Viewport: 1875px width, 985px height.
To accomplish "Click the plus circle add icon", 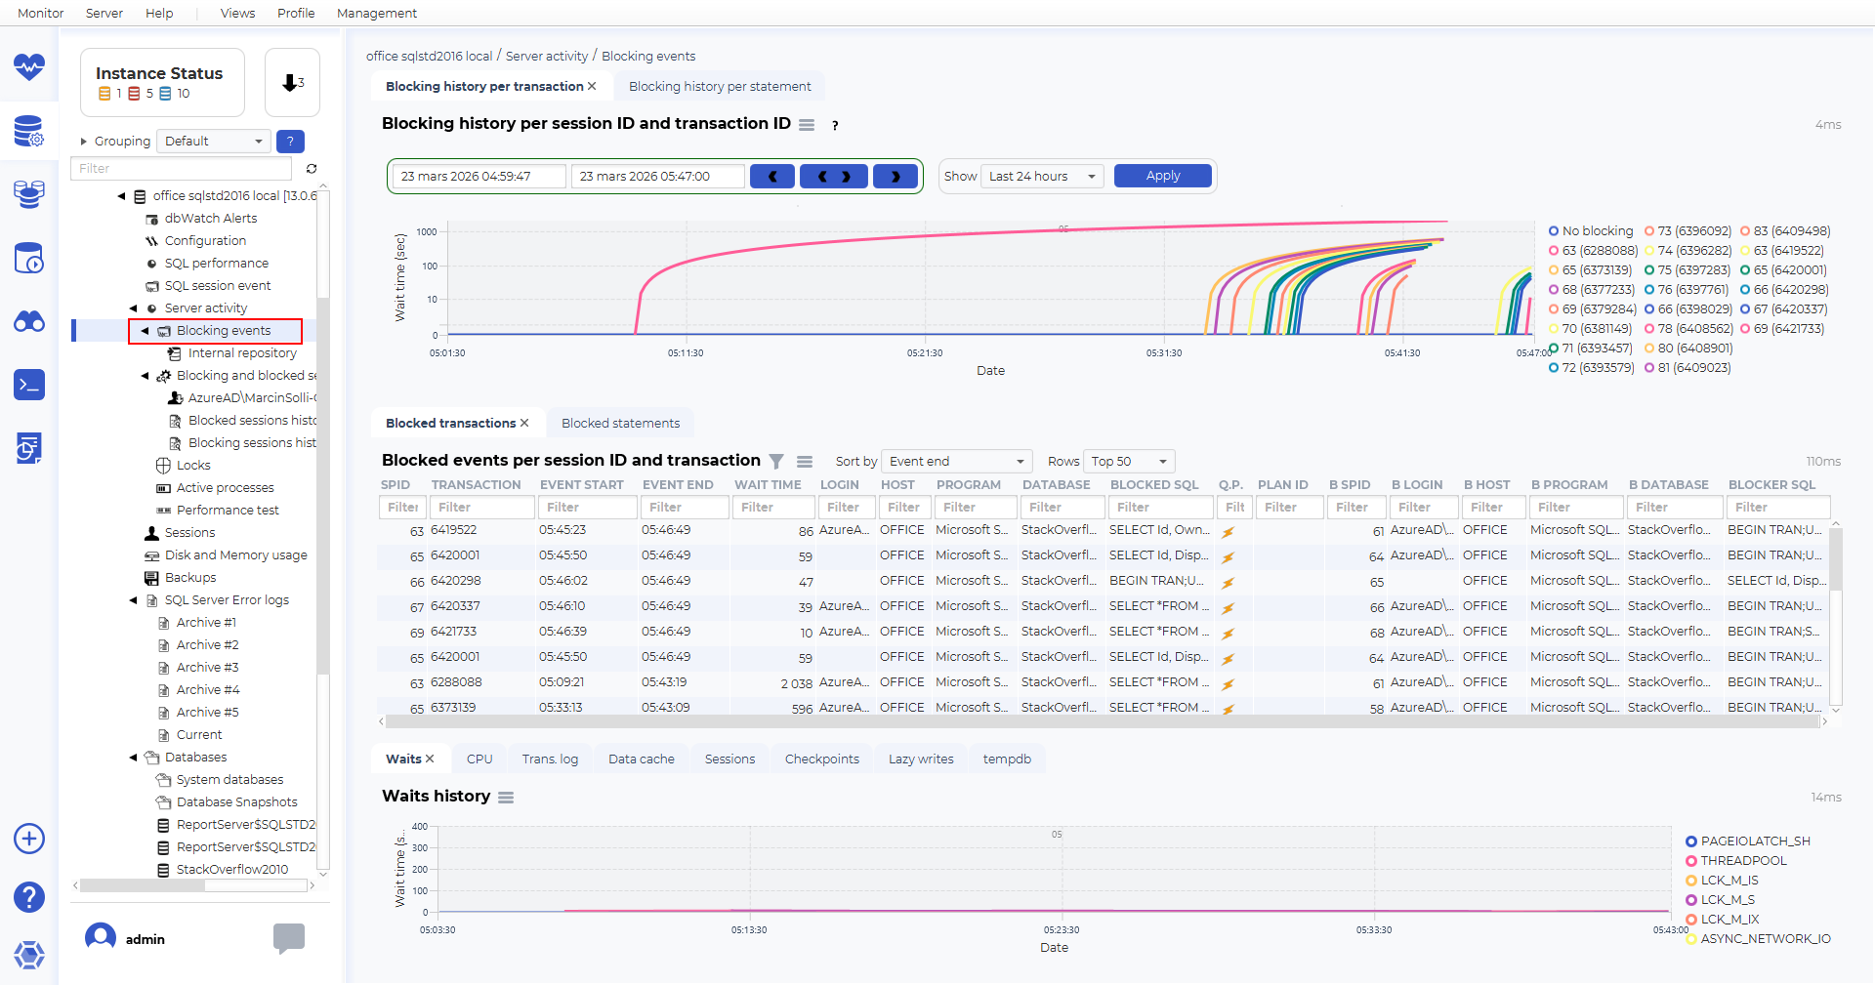I will click(29, 839).
